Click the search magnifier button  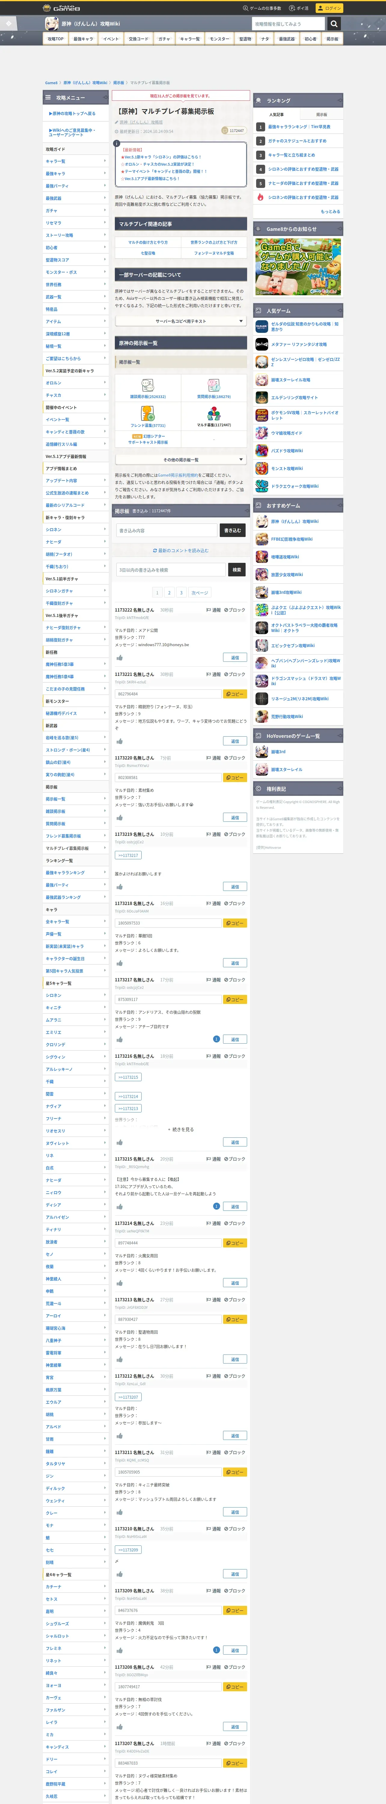(334, 24)
